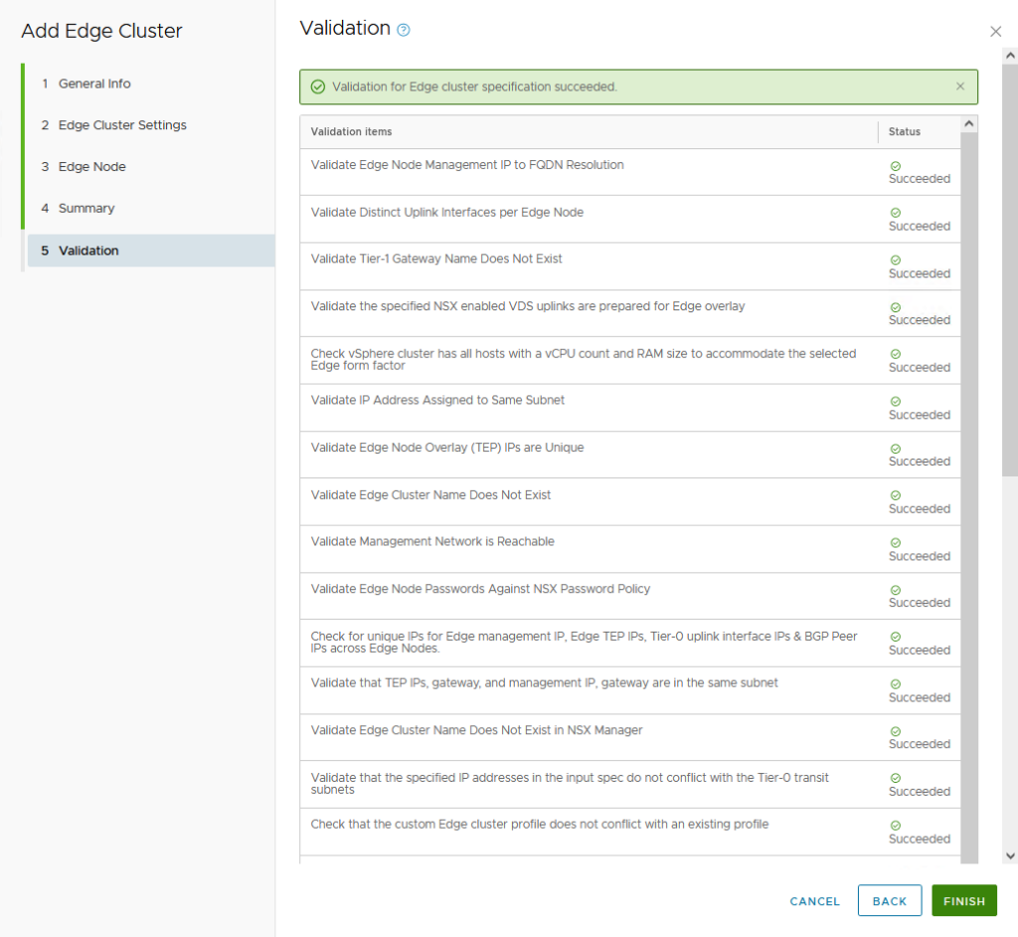Close the Add Edge Cluster wizard dialog
The height and width of the screenshot is (937, 1018).
[x=995, y=32]
